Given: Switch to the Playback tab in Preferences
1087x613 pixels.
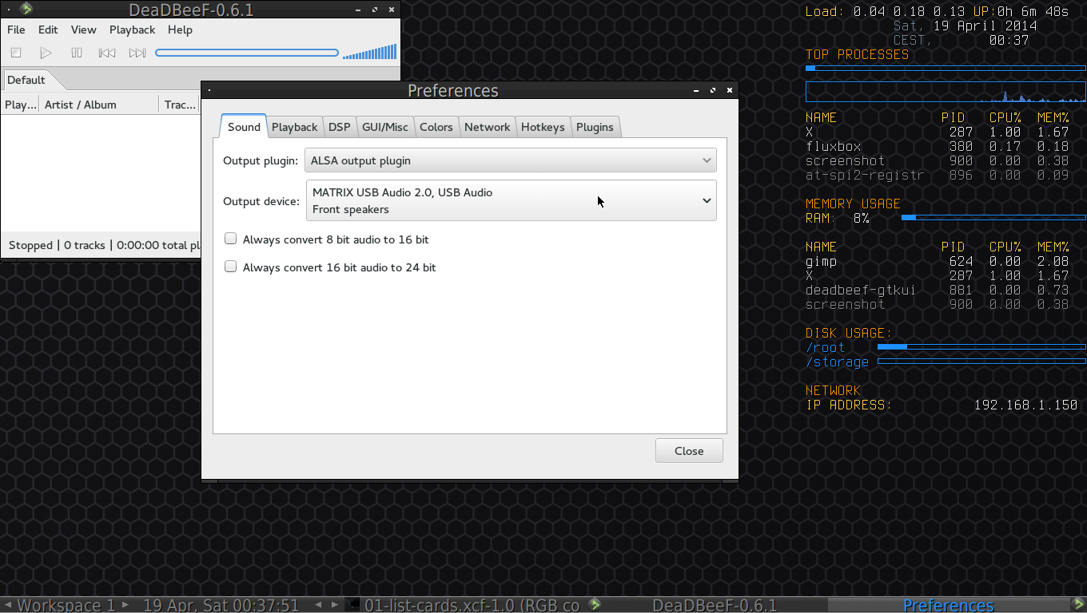Looking at the screenshot, I should [294, 127].
